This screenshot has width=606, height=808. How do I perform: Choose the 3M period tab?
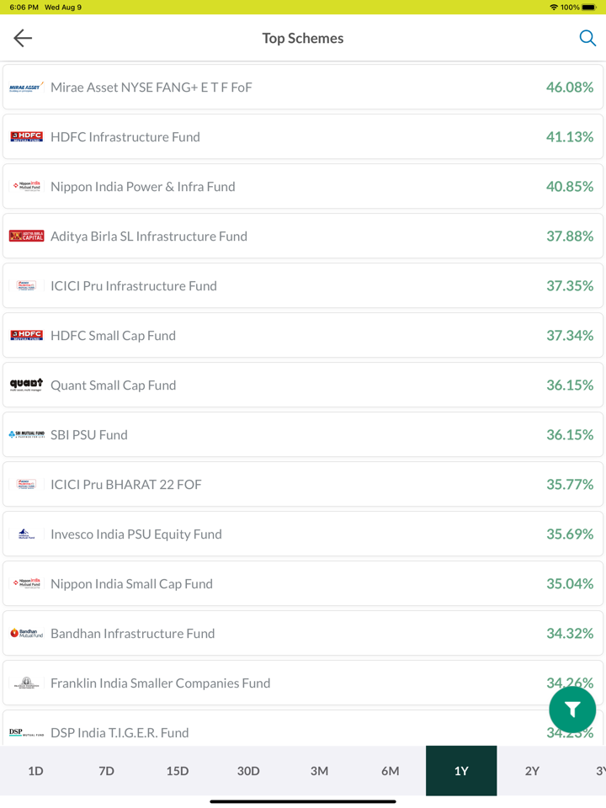pos(319,771)
